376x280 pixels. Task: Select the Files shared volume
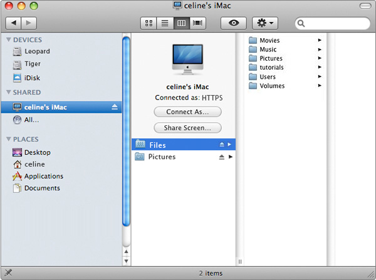184,145
